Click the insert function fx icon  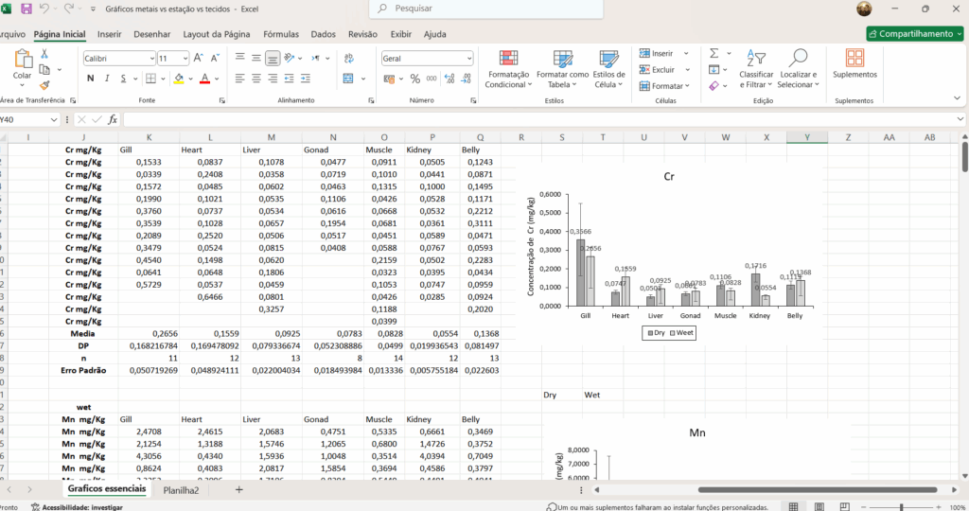(113, 119)
